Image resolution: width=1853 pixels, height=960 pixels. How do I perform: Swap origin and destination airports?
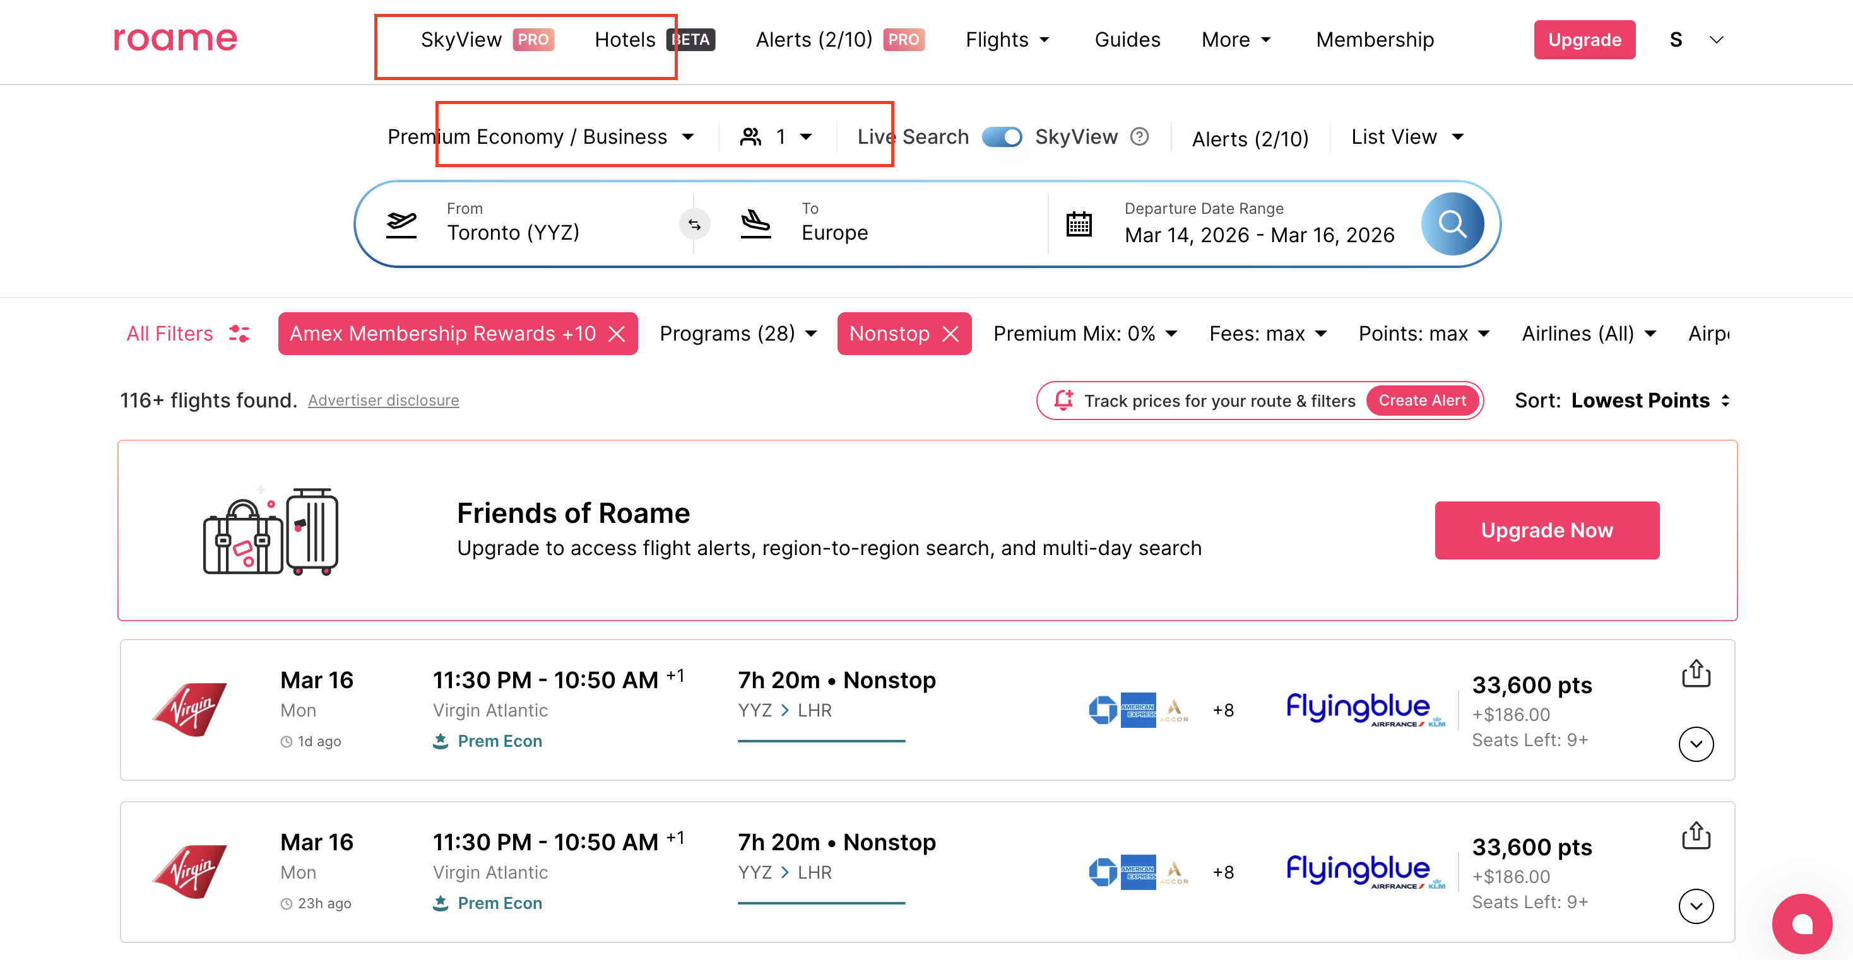(x=694, y=225)
